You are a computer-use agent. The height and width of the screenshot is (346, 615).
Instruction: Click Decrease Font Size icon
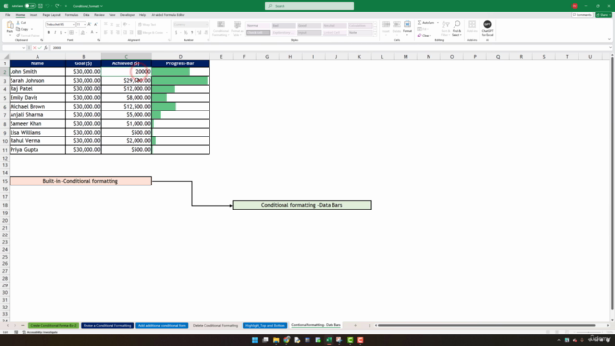coord(95,24)
